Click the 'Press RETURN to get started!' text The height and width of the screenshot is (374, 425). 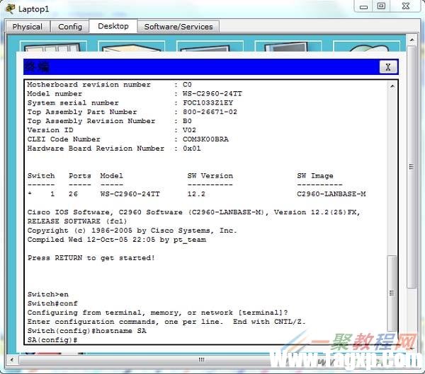tap(91, 257)
